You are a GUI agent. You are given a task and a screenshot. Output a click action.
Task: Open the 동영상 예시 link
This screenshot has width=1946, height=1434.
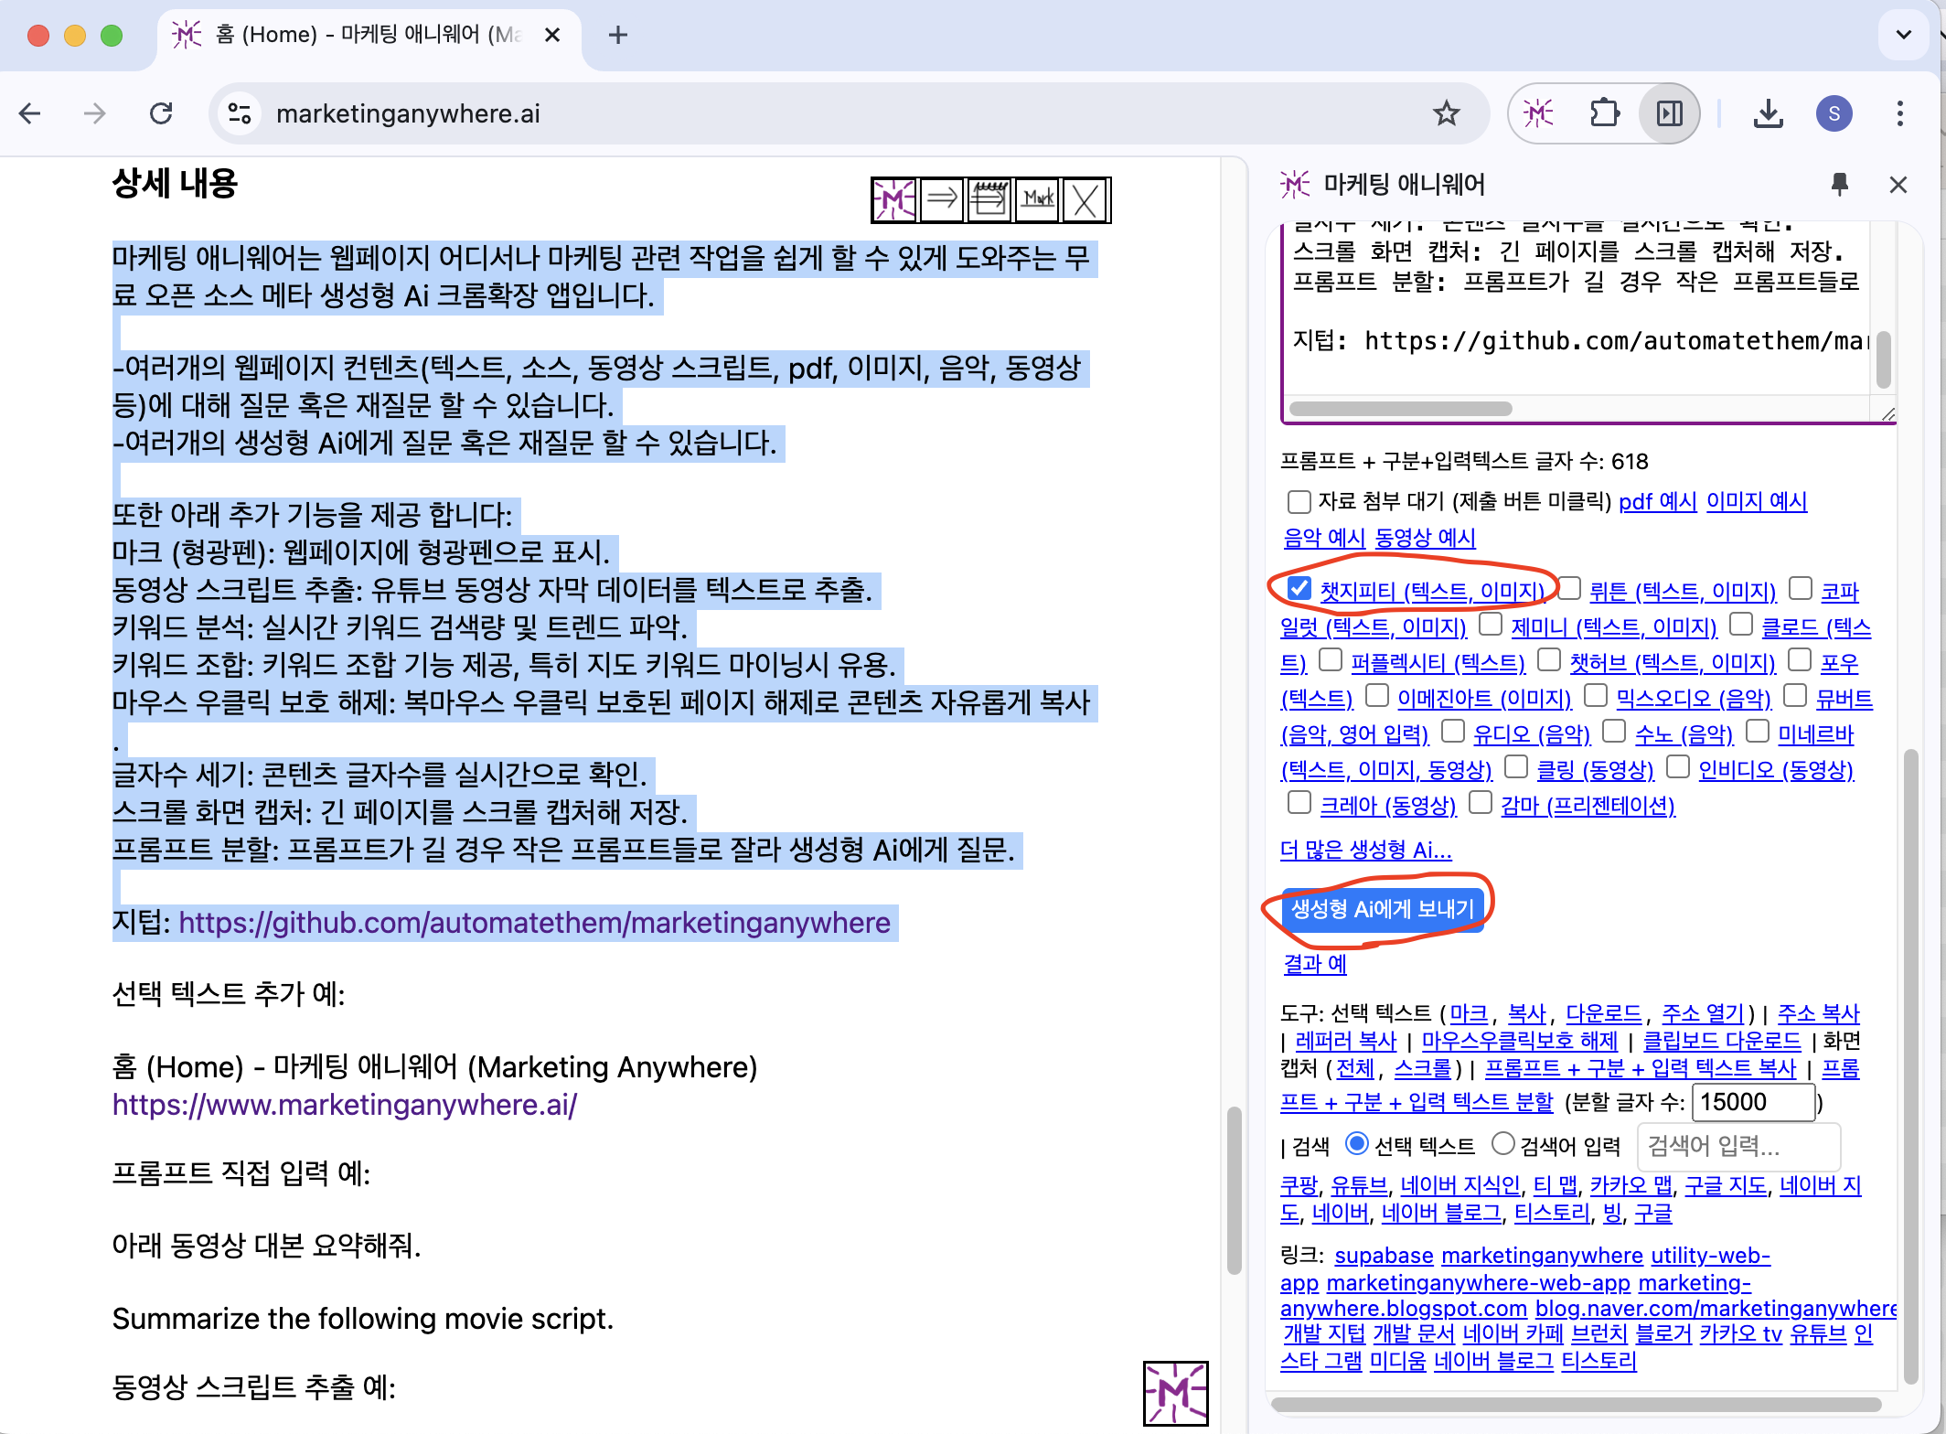click(x=1426, y=538)
